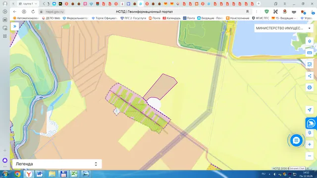Open a new browser tab with plus
317x178 pixels.
pos(259,3)
